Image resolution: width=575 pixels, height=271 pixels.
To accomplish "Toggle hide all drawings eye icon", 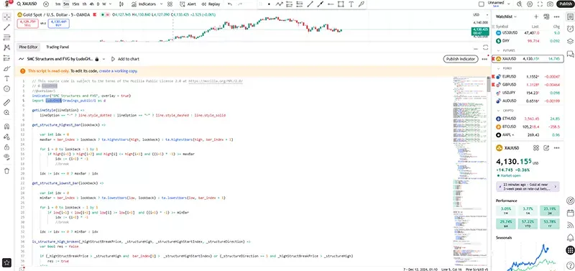I will coord(6,157).
